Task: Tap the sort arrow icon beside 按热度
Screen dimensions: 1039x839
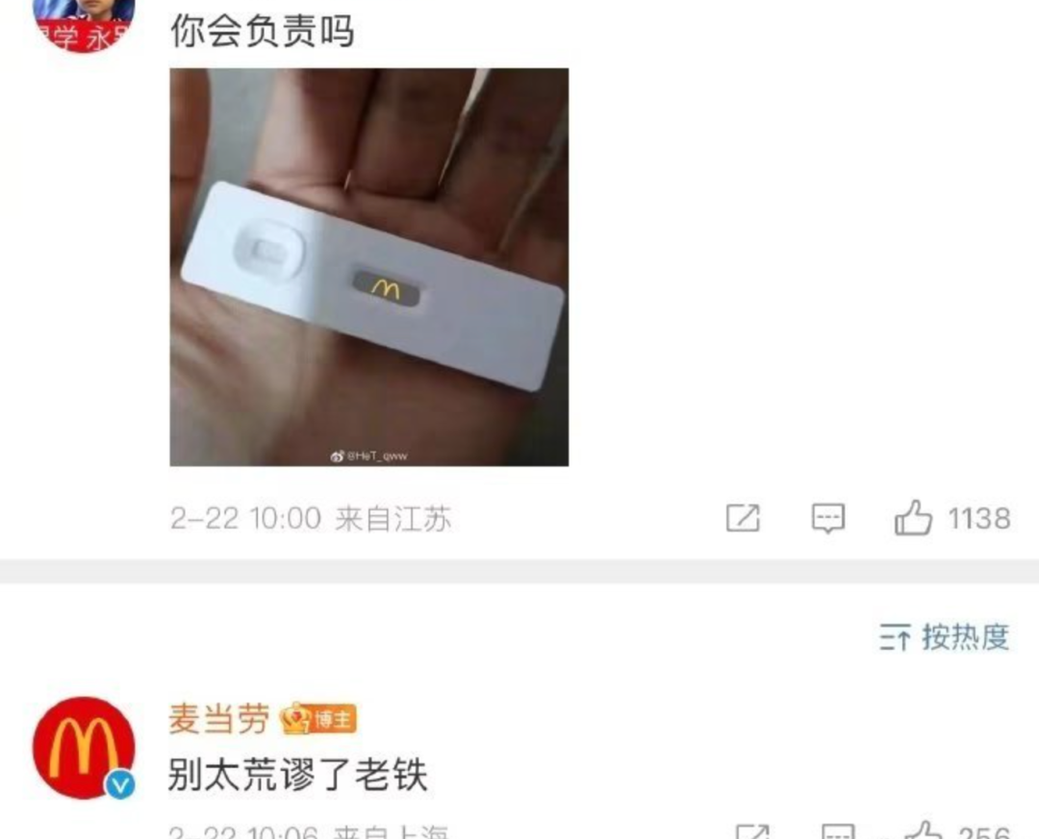Action: point(896,638)
